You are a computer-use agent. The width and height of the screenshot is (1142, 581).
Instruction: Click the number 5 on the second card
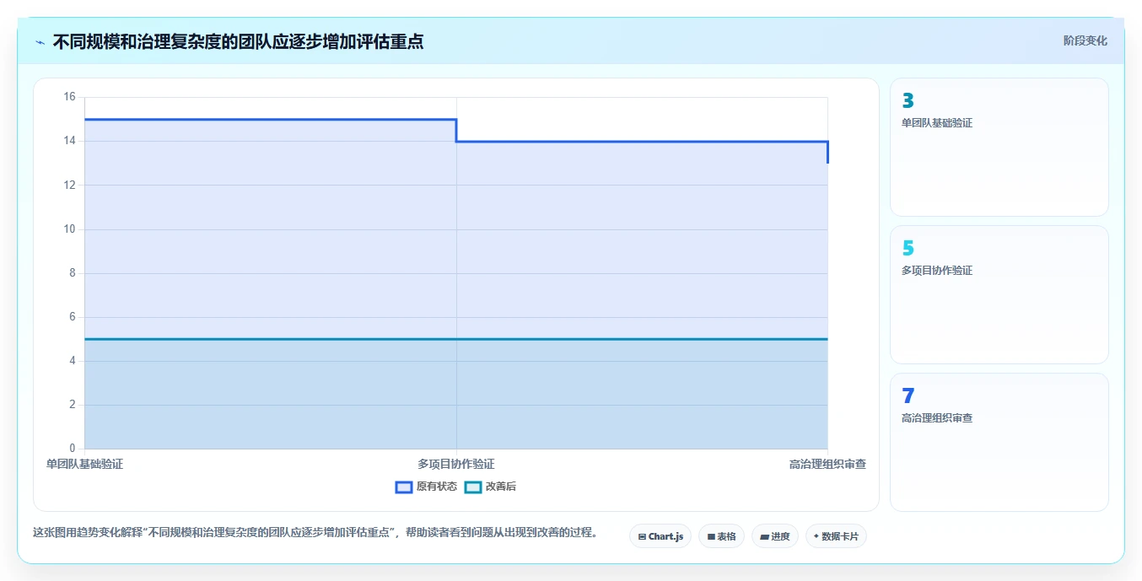click(908, 249)
